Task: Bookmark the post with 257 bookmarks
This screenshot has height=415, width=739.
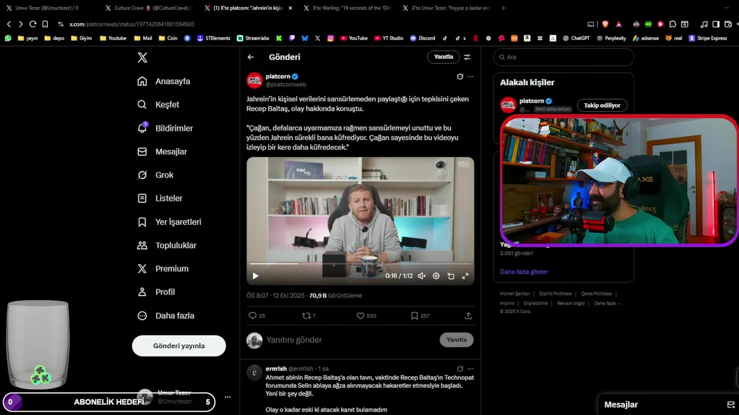Action: click(420, 316)
